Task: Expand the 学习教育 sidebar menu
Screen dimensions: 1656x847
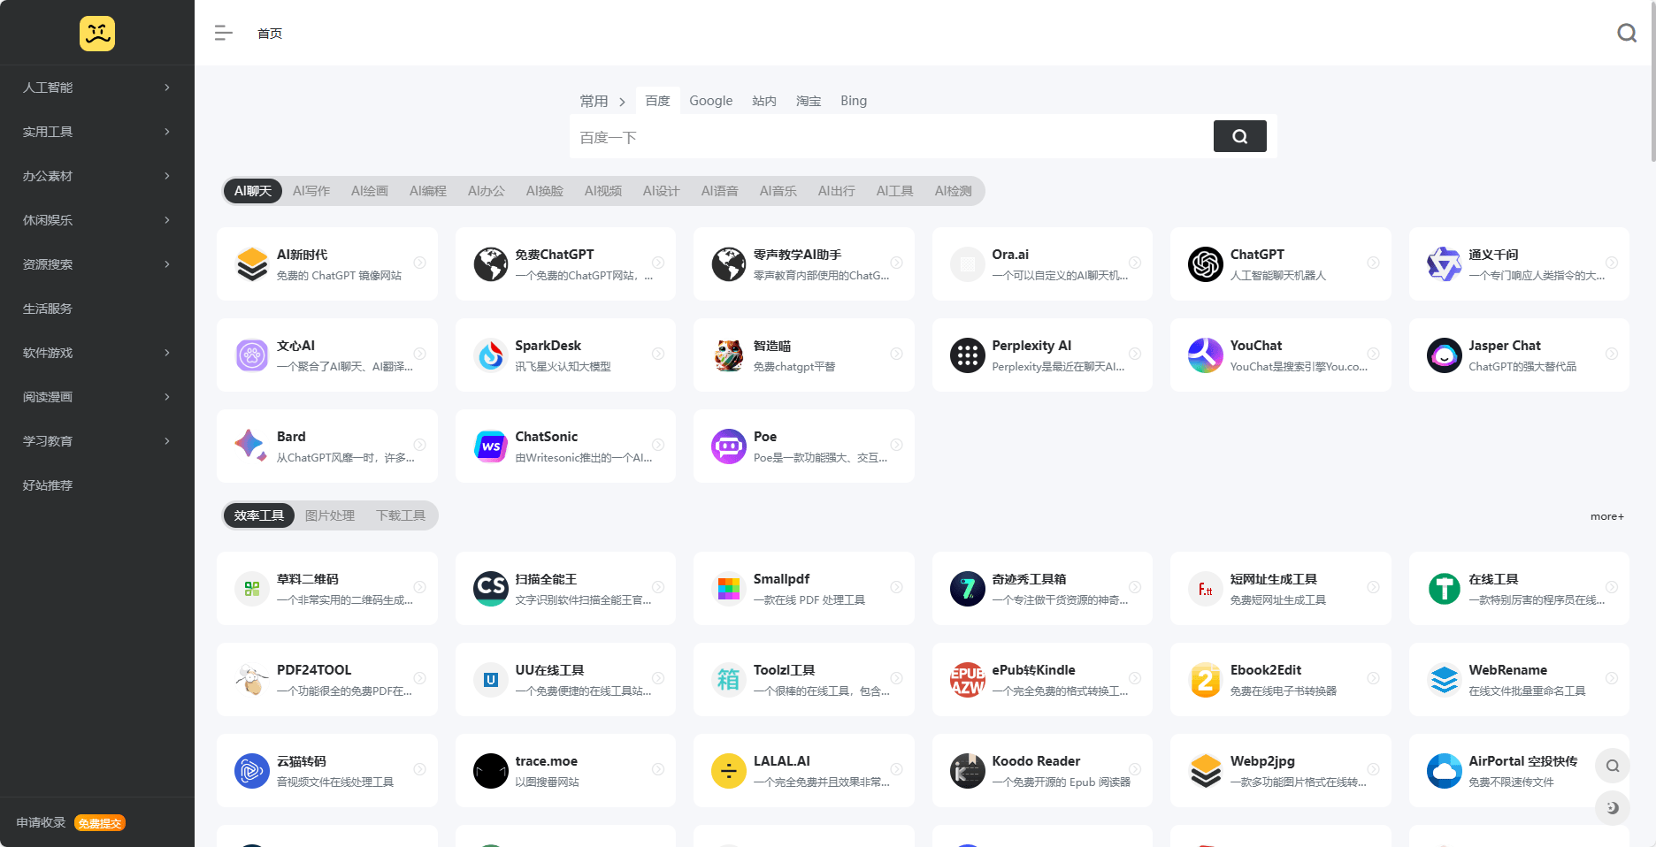Action: click(97, 441)
